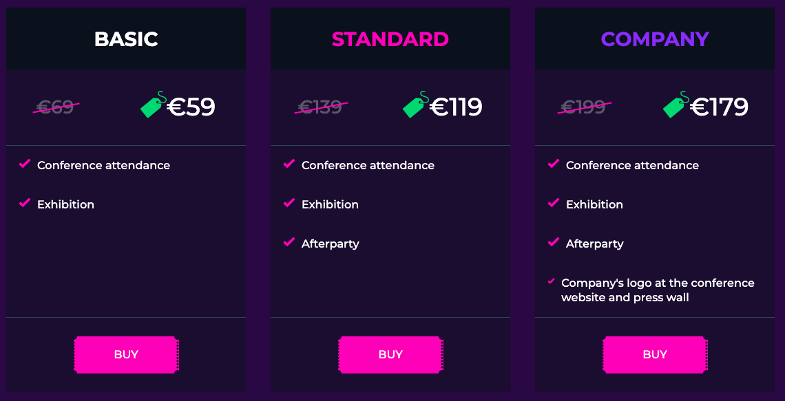Click the checkmark next to Afterparty in Standard
The height and width of the screenshot is (401, 785).
pos(289,243)
